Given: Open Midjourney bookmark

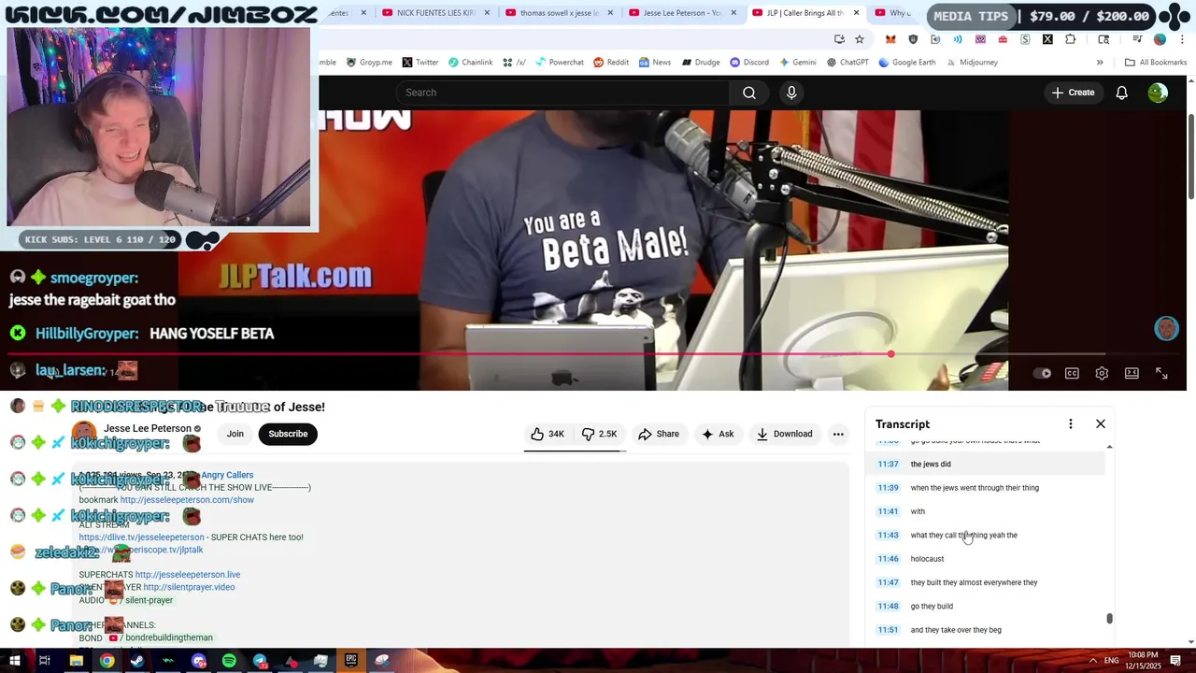Looking at the screenshot, I should pyautogui.click(x=971, y=63).
